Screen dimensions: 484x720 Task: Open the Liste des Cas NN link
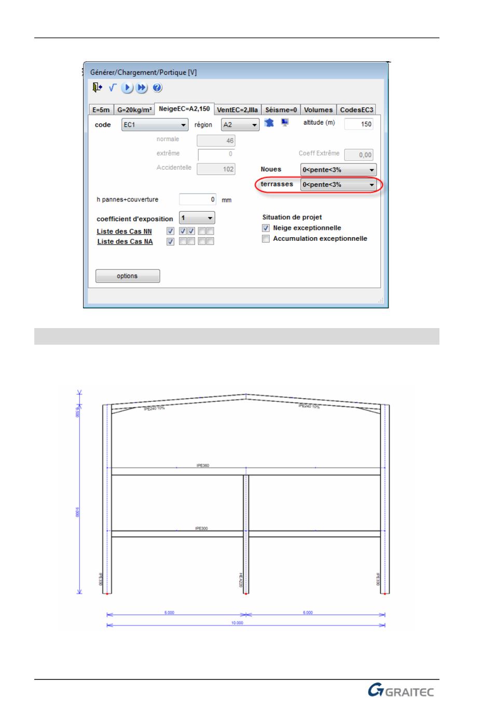pyautogui.click(x=125, y=232)
